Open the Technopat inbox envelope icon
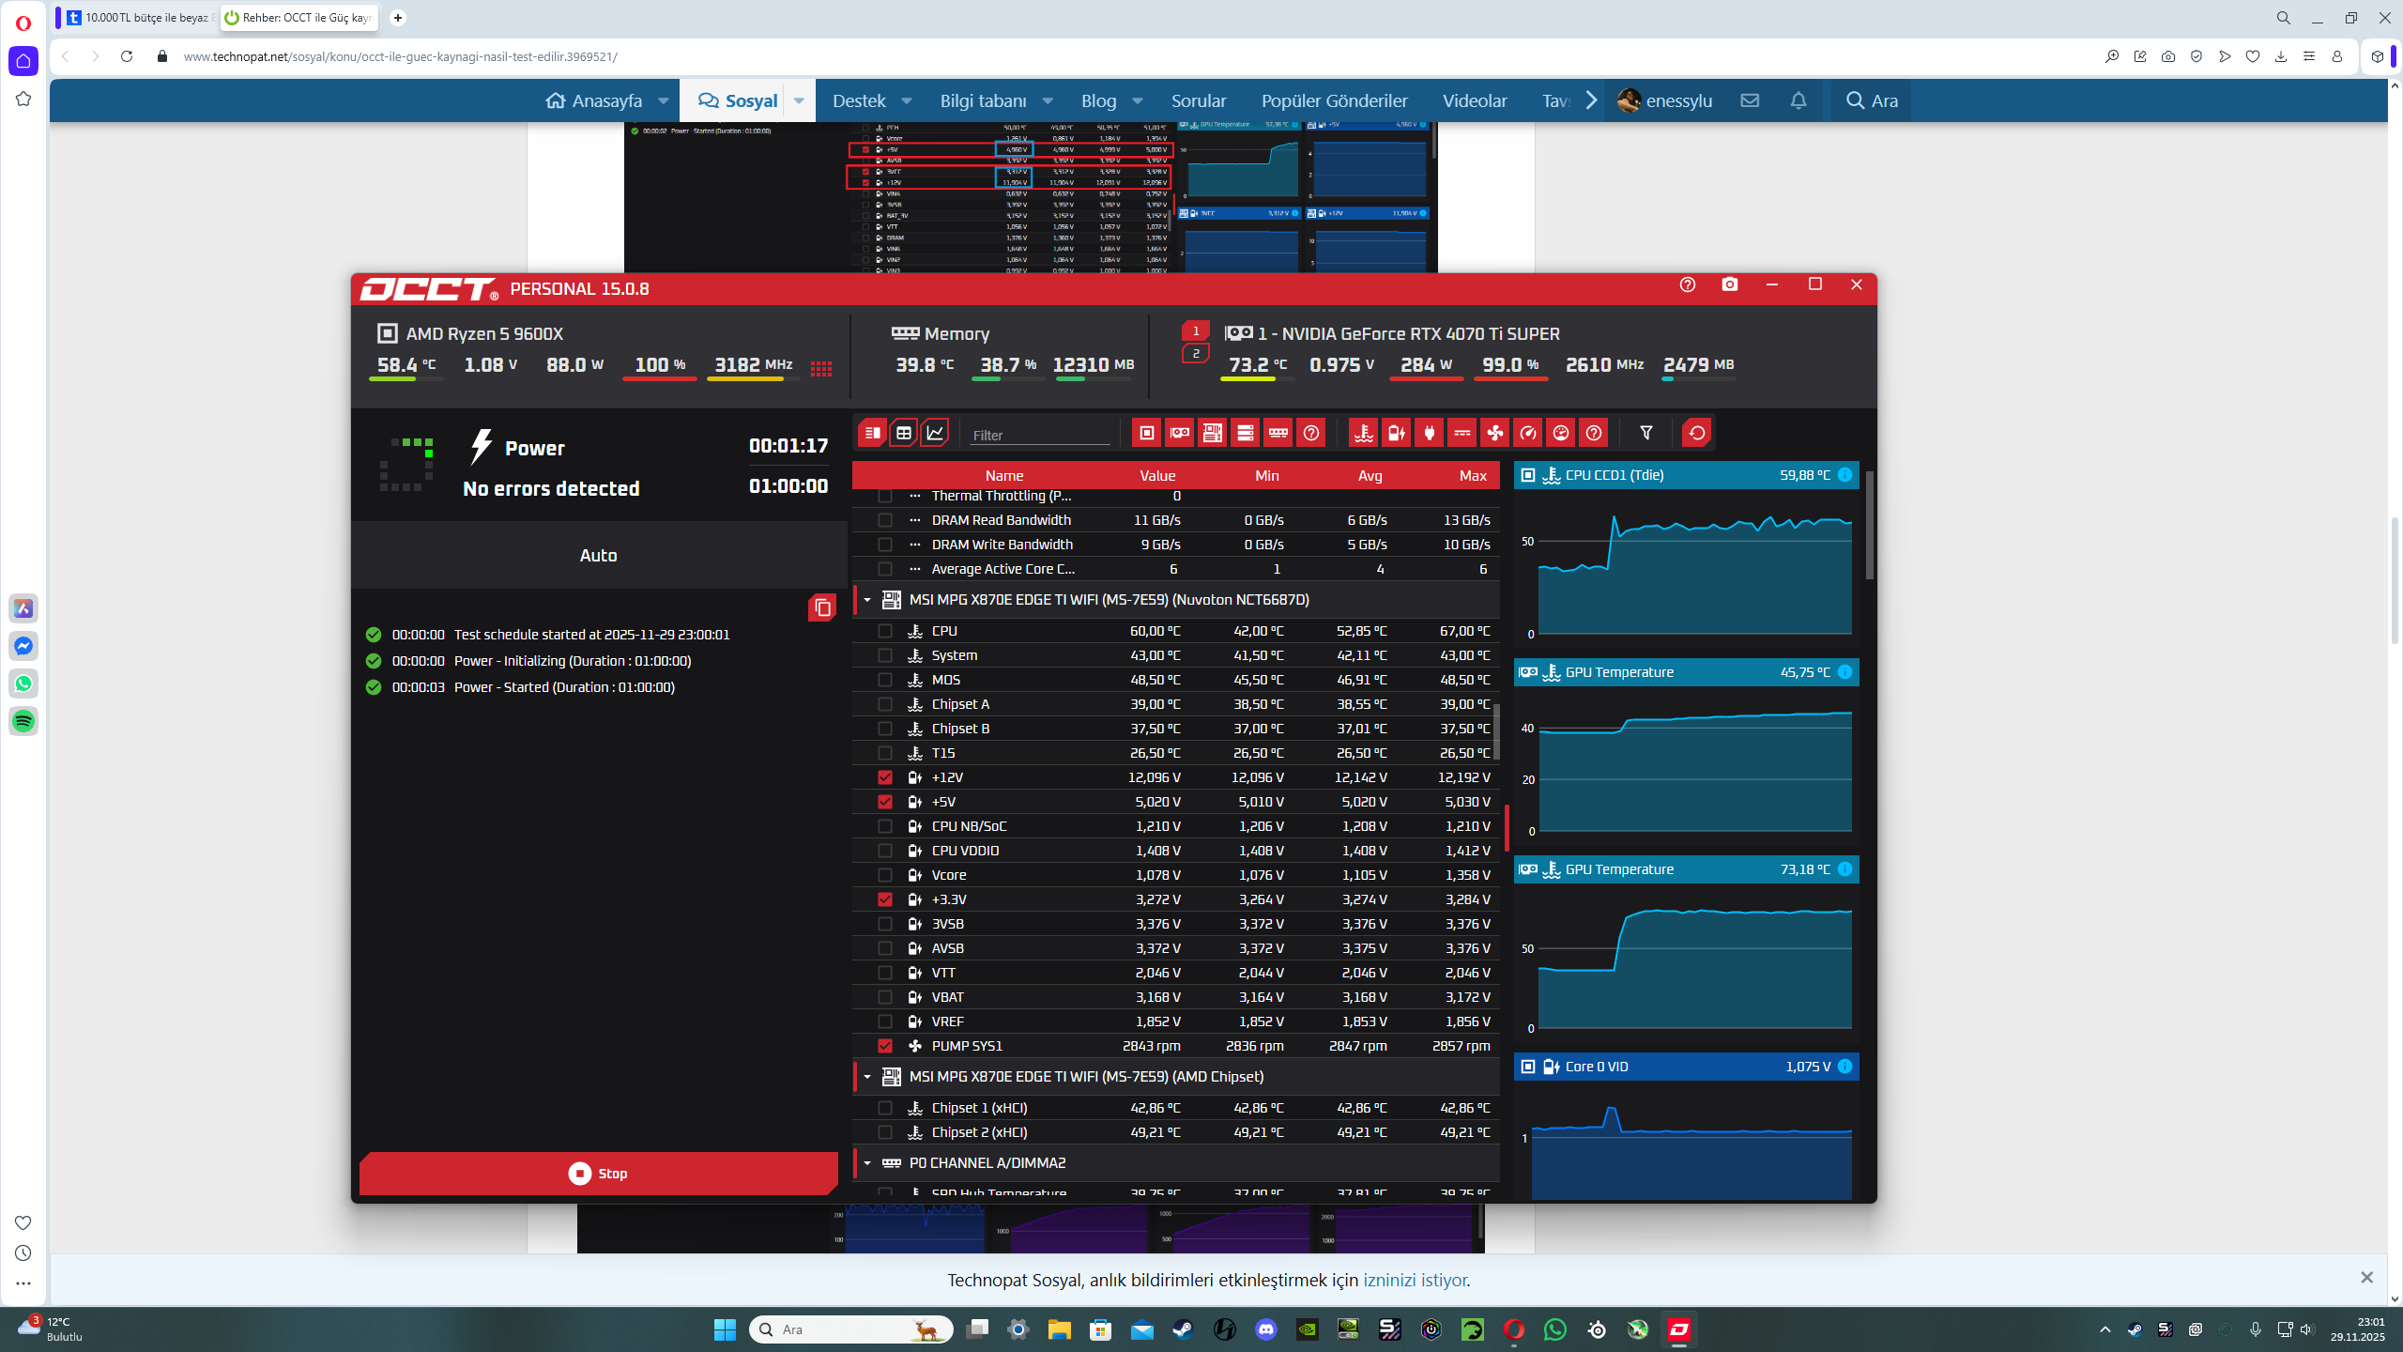The width and height of the screenshot is (2403, 1352). tap(1750, 100)
